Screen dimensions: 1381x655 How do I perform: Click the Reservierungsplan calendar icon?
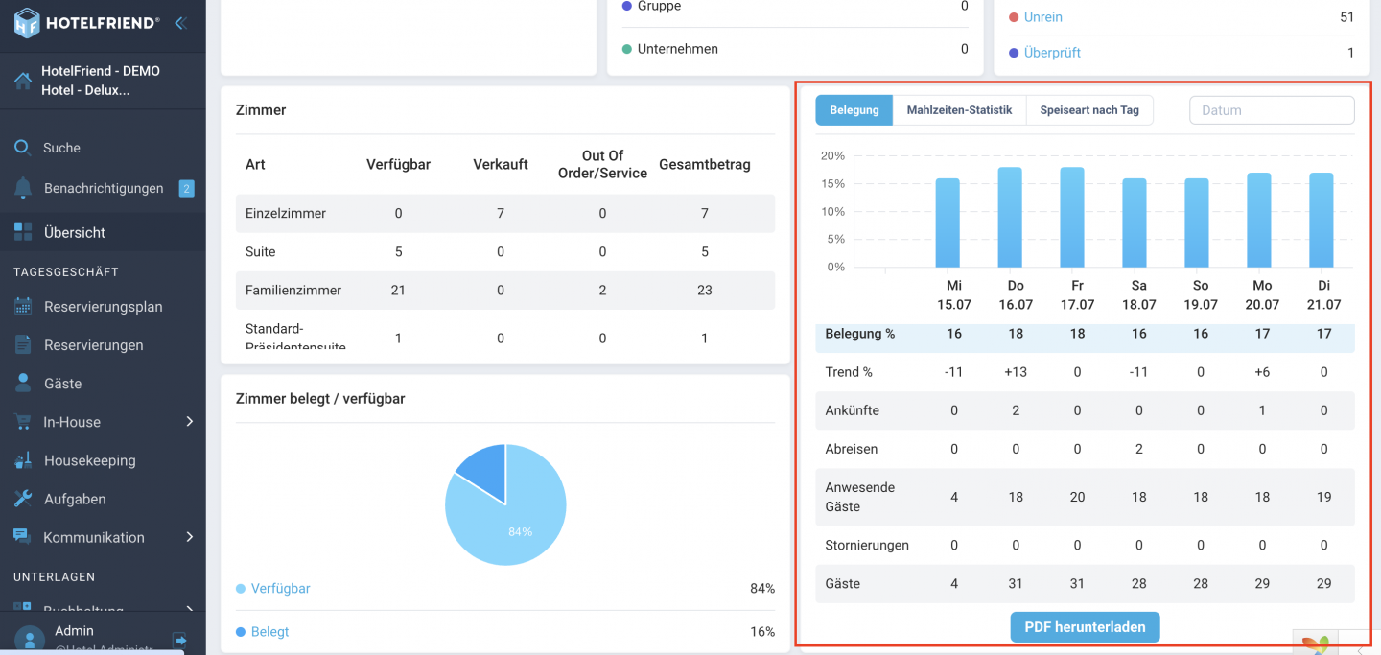pyautogui.click(x=23, y=307)
